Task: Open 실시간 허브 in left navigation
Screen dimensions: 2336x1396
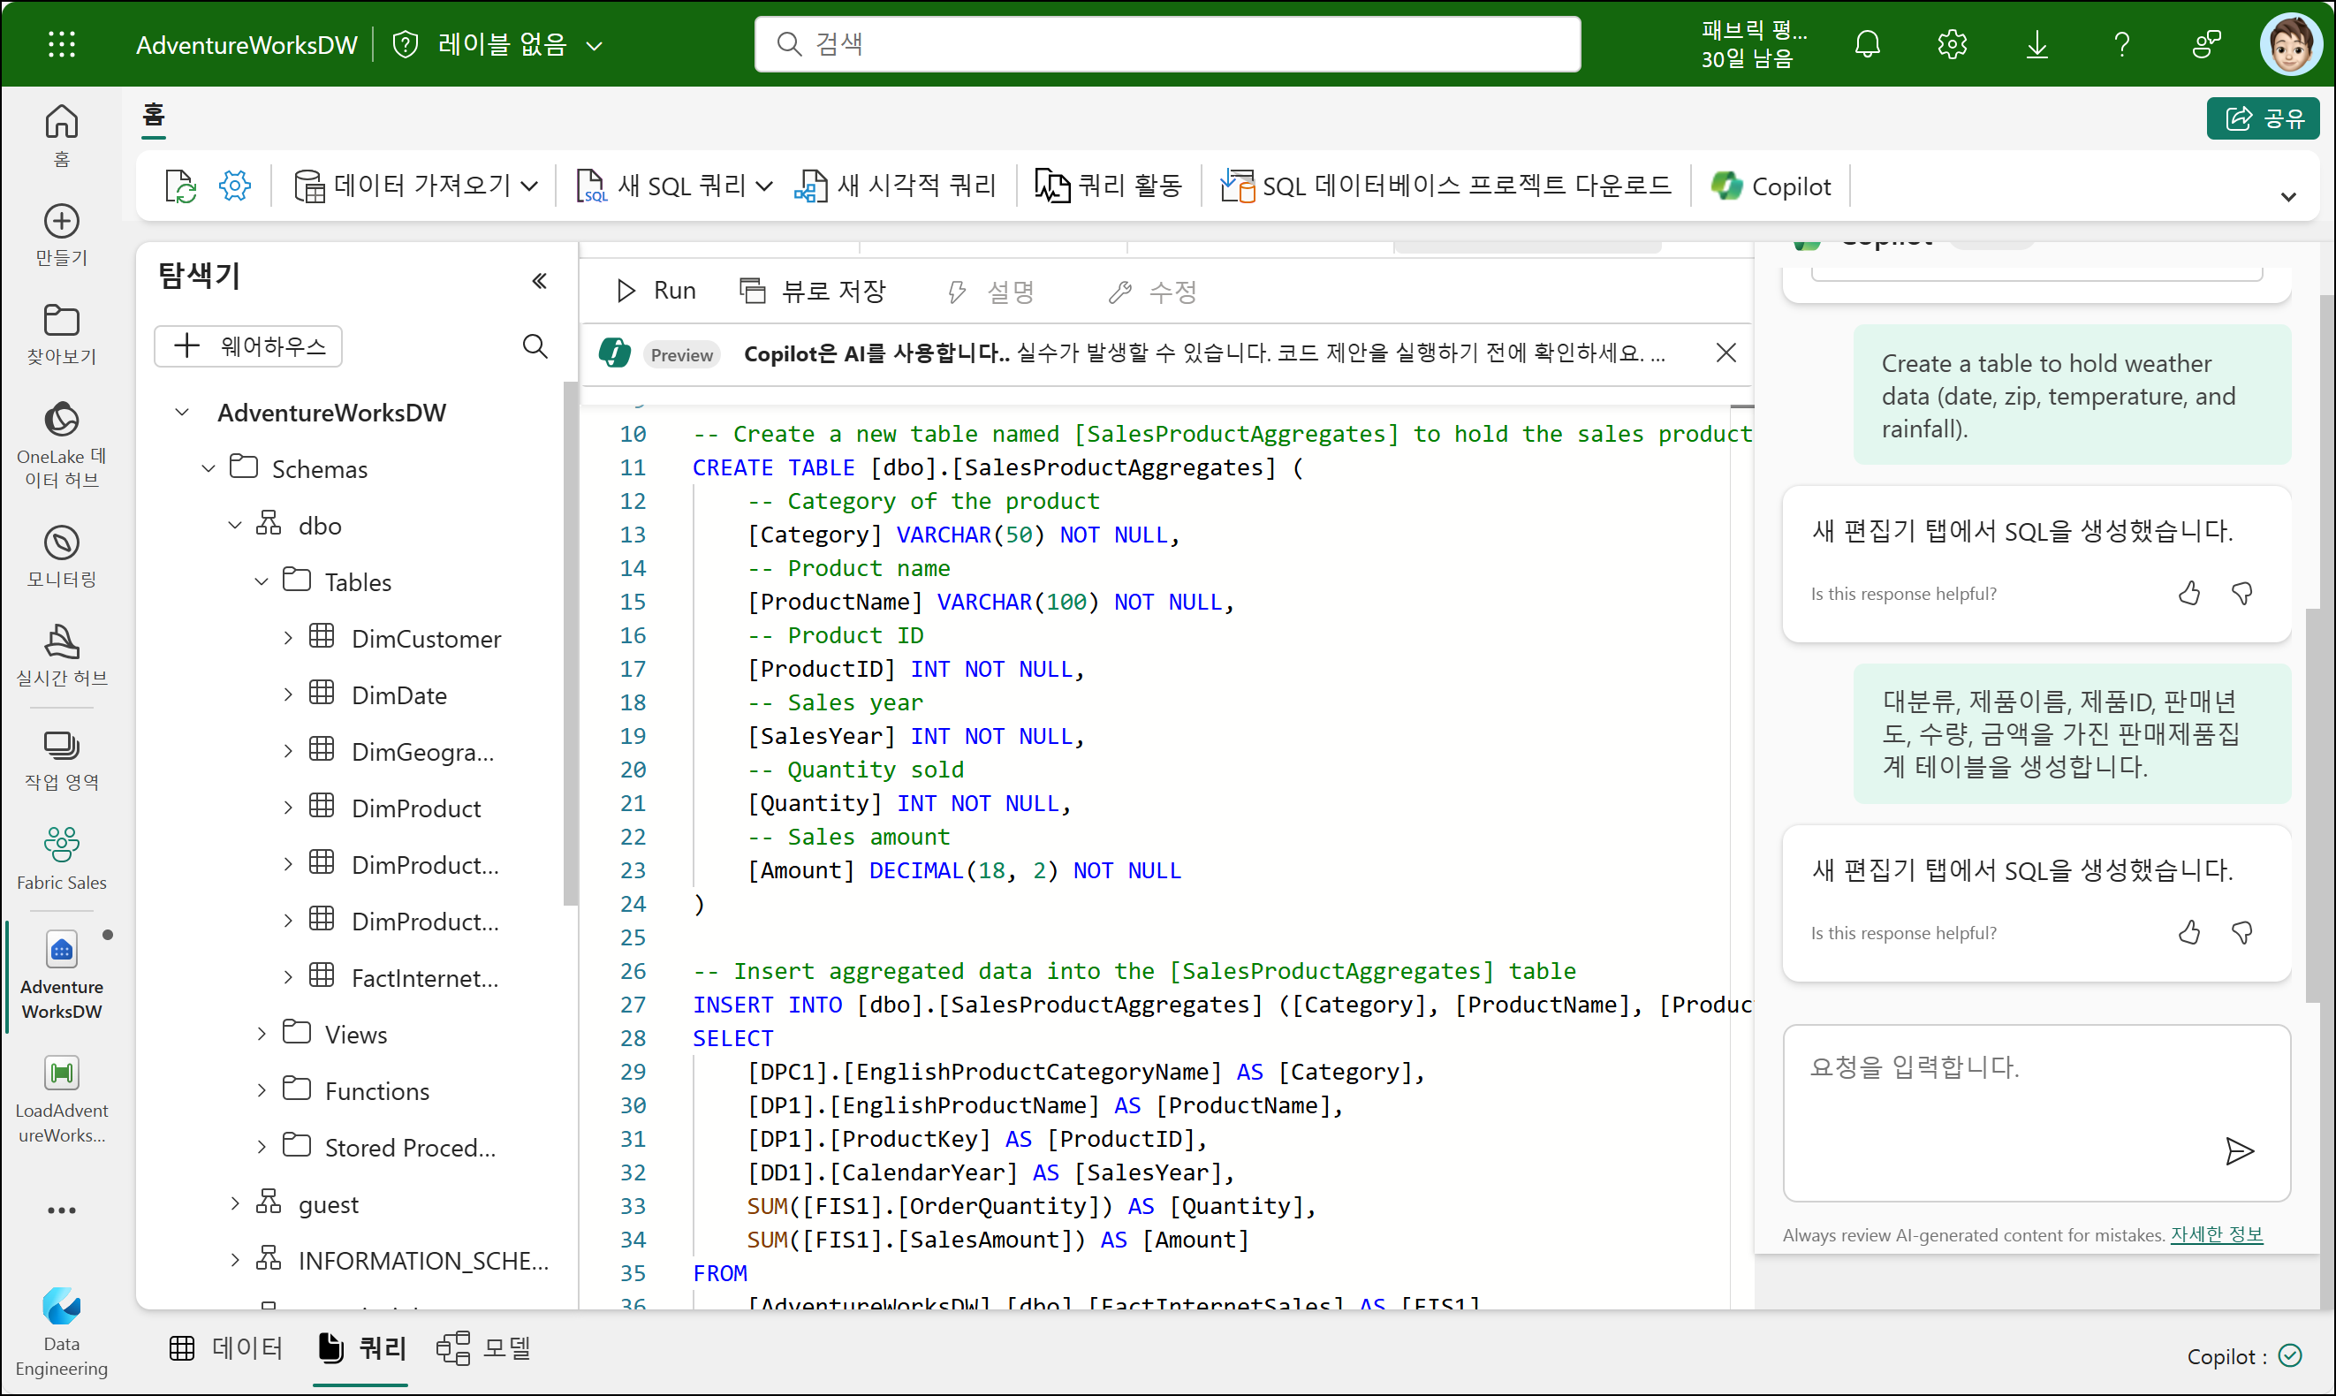Action: (x=61, y=656)
